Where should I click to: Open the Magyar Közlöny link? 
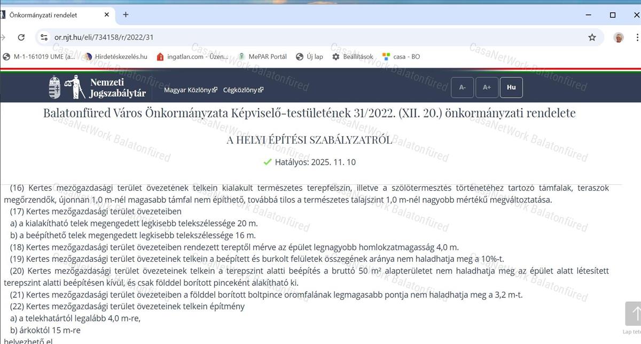point(190,90)
